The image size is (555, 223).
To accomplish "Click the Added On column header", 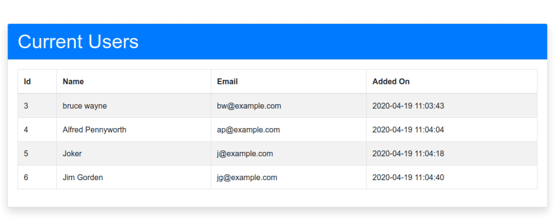I will 391,81.
